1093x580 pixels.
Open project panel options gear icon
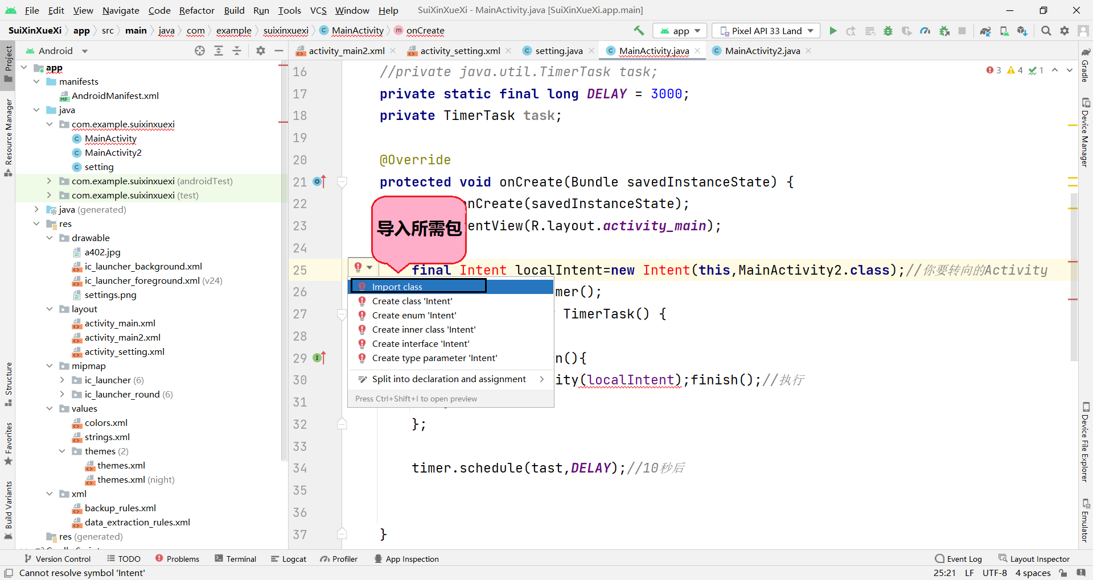(261, 51)
